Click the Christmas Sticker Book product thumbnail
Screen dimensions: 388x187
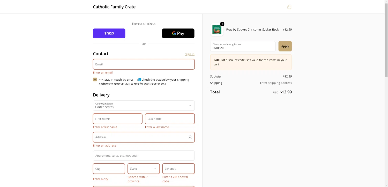(x=217, y=29)
